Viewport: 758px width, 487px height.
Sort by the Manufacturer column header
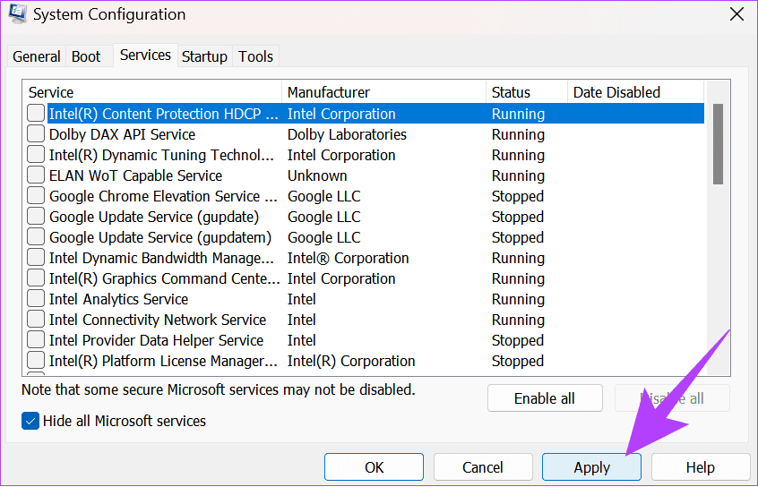383,92
